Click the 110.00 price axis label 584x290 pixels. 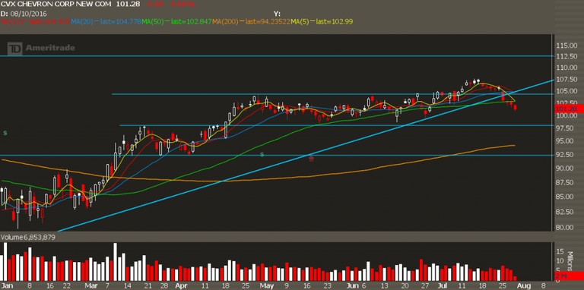point(566,68)
